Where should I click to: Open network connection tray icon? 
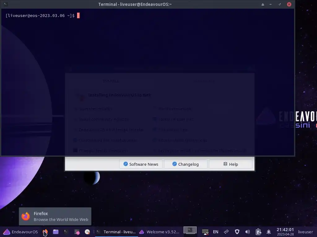205,232
